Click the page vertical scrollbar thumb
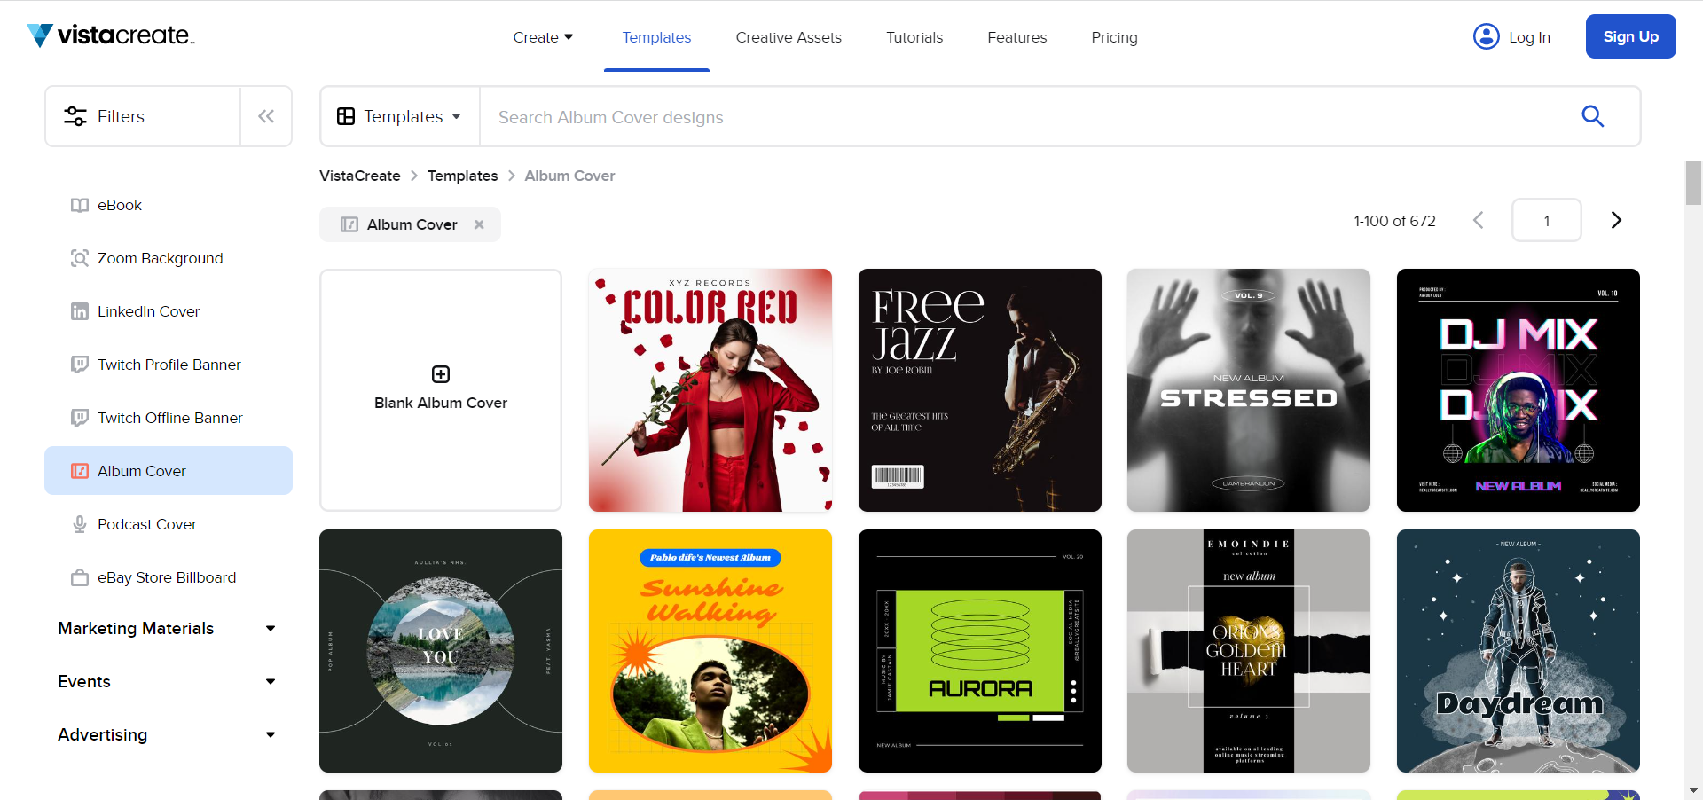 [x=1693, y=183]
